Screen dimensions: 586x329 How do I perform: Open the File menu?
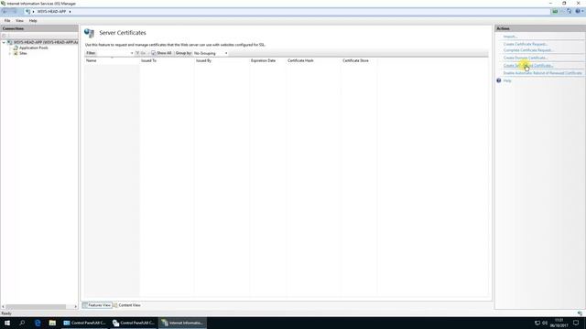(7, 21)
